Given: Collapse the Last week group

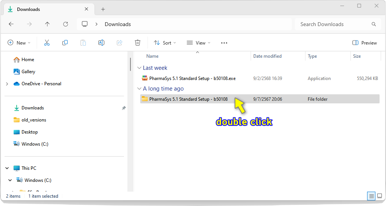Looking at the screenshot, I should point(140,68).
